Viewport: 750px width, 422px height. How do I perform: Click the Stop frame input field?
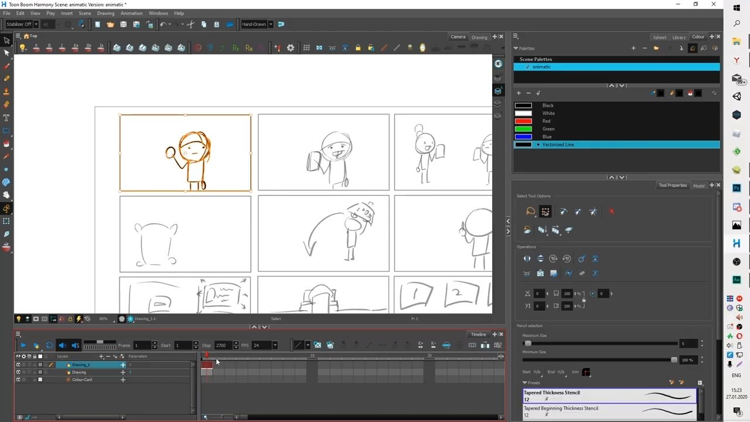pyautogui.click(x=223, y=345)
